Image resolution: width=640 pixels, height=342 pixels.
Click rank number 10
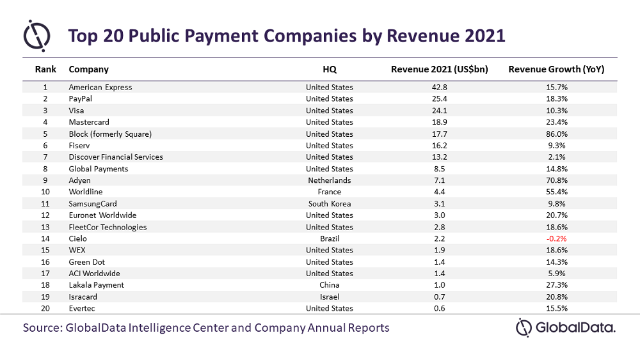pos(45,192)
